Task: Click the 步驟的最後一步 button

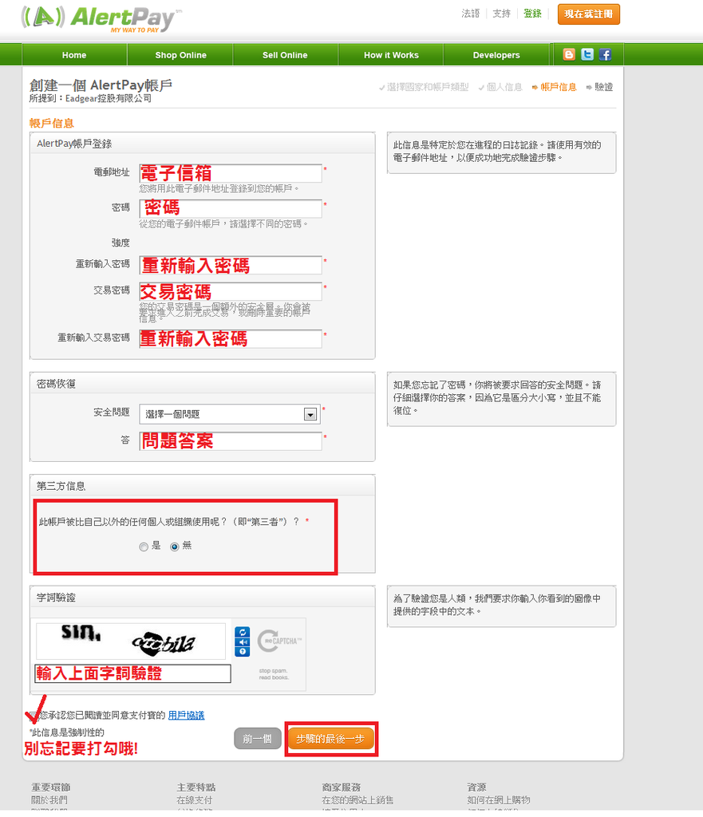Action: (x=330, y=739)
